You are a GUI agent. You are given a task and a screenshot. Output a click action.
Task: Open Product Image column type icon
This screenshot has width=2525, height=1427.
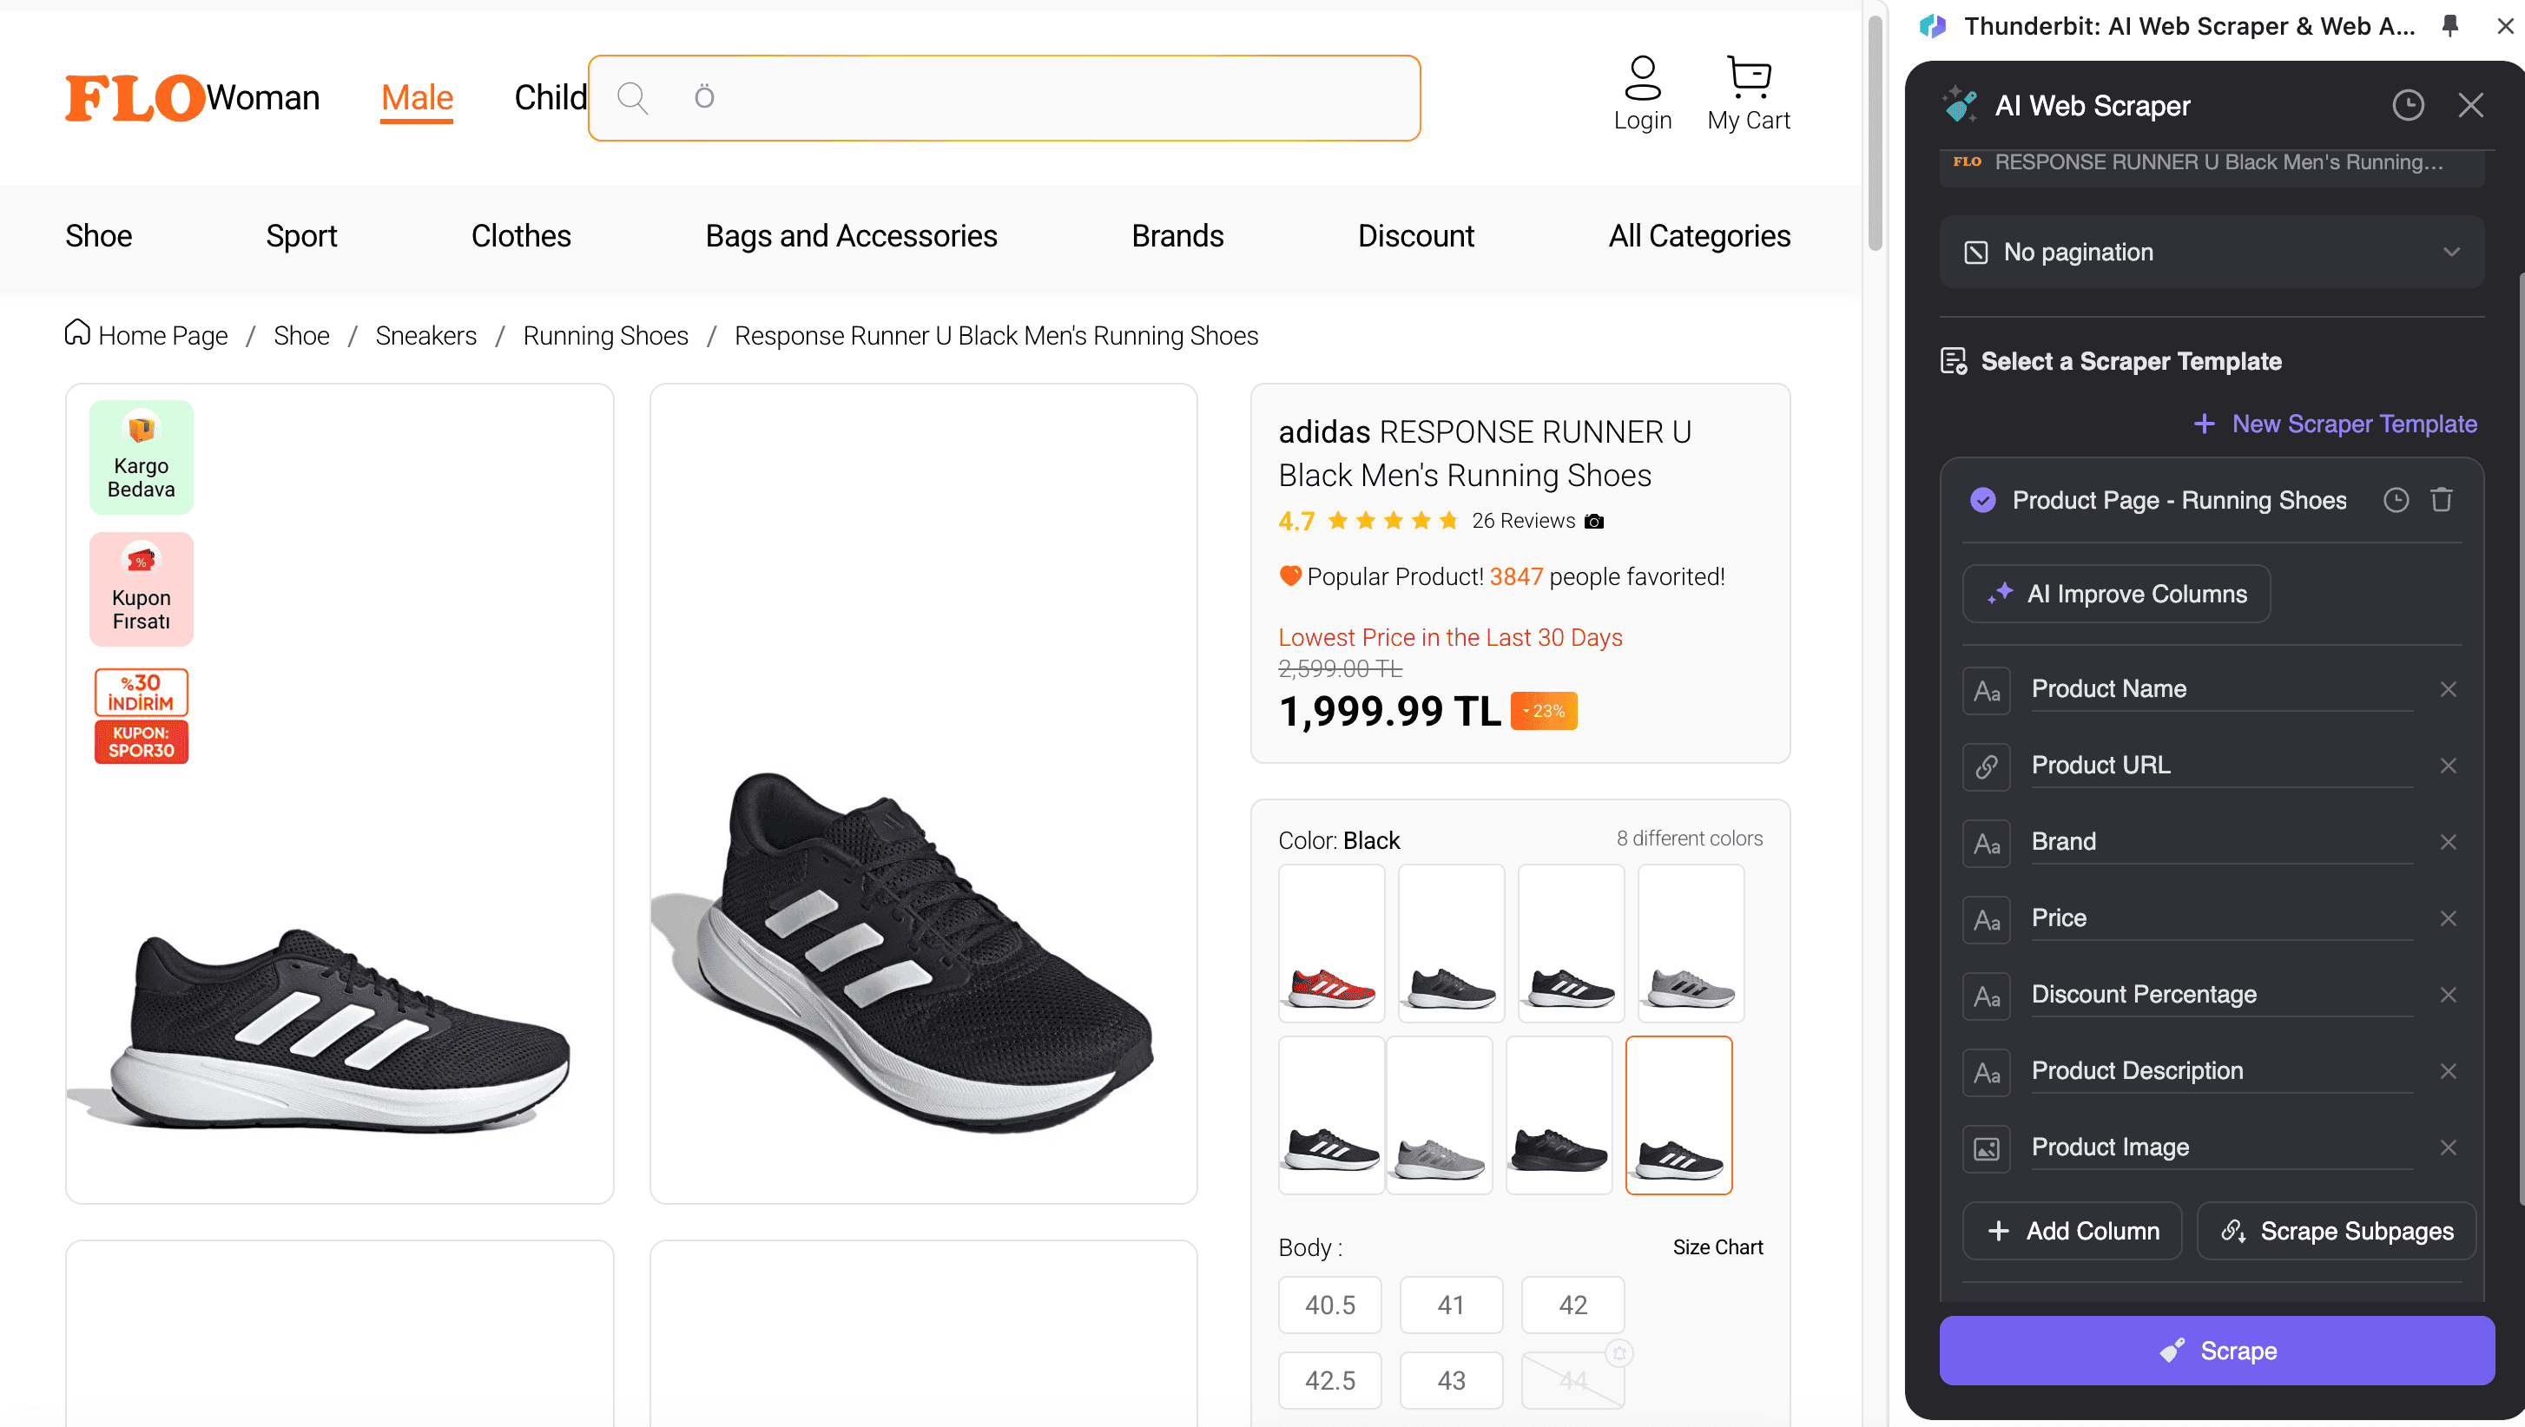pyautogui.click(x=1986, y=1148)
